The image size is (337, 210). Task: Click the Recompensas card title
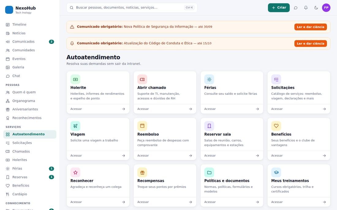tap(151, 181)
